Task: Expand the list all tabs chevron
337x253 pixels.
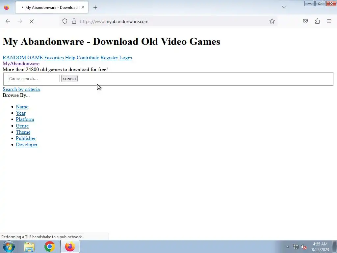Action: click(284, 7)
